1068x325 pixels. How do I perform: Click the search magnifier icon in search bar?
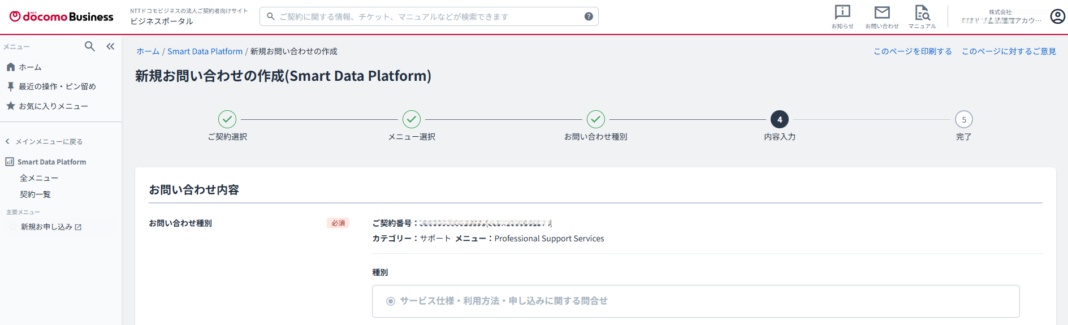point(271,16)
